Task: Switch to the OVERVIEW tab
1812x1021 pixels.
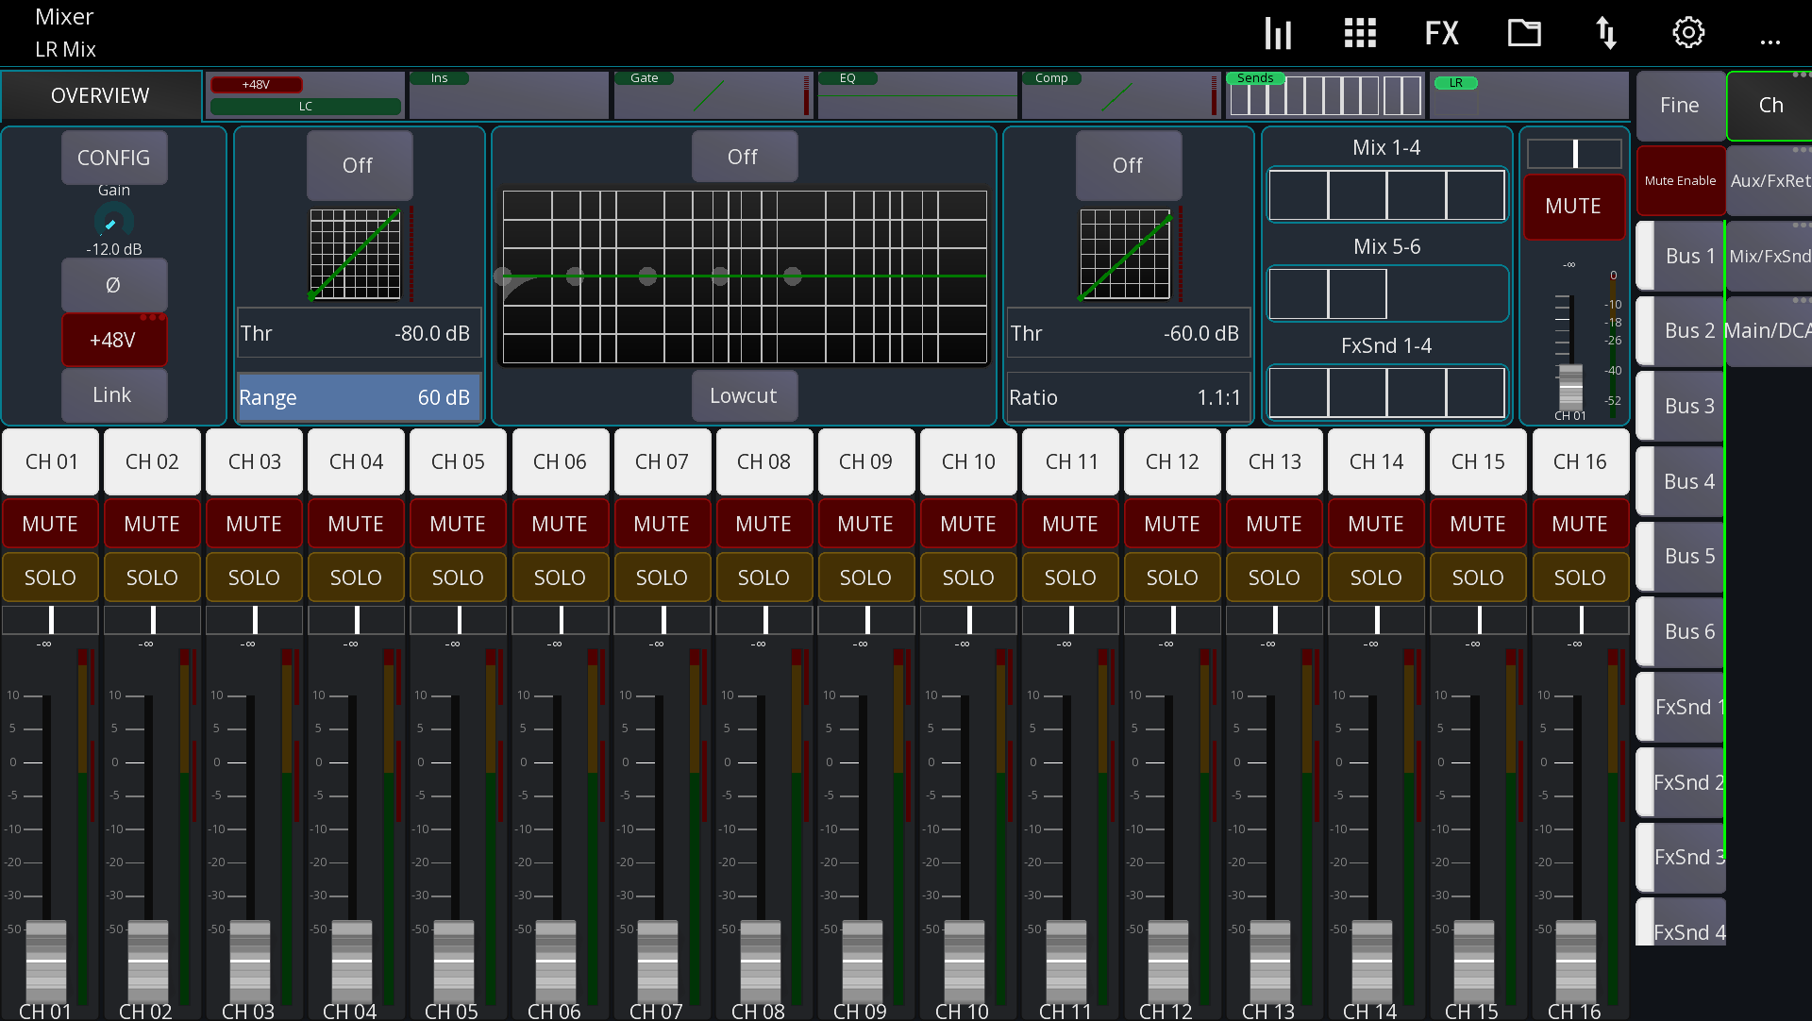Action: 101,94
